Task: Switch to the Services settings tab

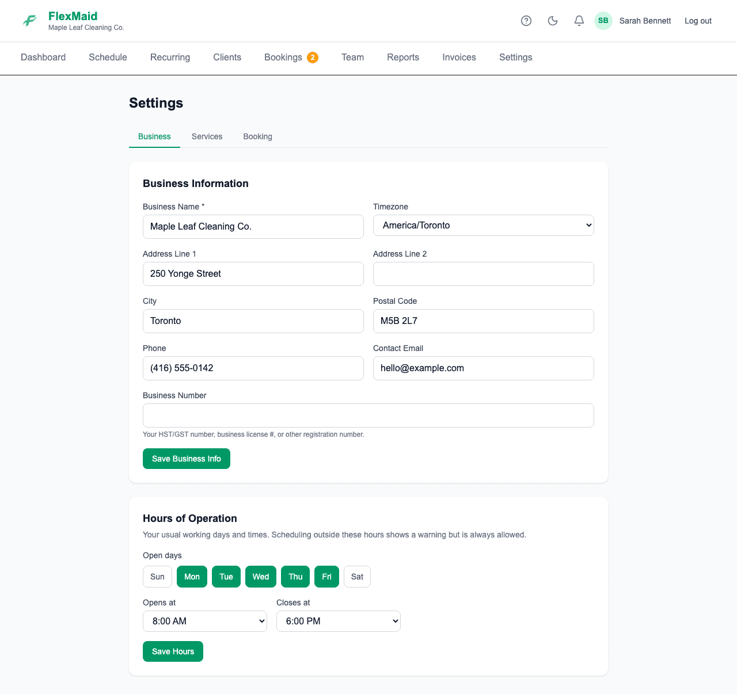Action: coord(207,136)
